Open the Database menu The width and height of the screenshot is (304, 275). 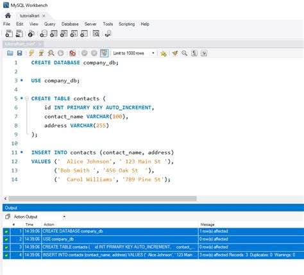[x=70, y=24]
